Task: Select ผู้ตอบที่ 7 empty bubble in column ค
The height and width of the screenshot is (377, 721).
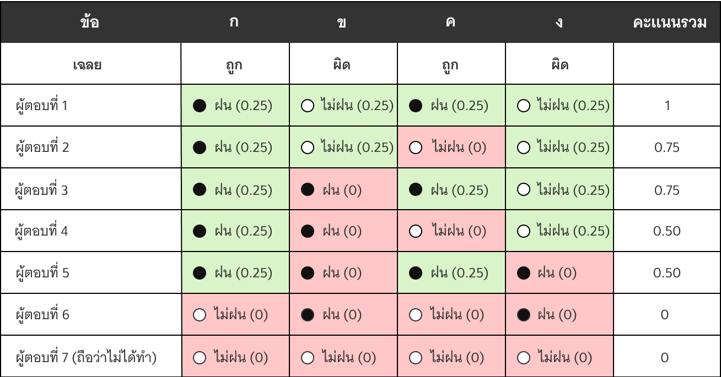Action: click(x=416, y=358)
